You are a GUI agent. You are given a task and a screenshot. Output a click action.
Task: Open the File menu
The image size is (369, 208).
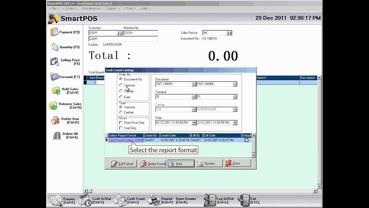[54, 8]
